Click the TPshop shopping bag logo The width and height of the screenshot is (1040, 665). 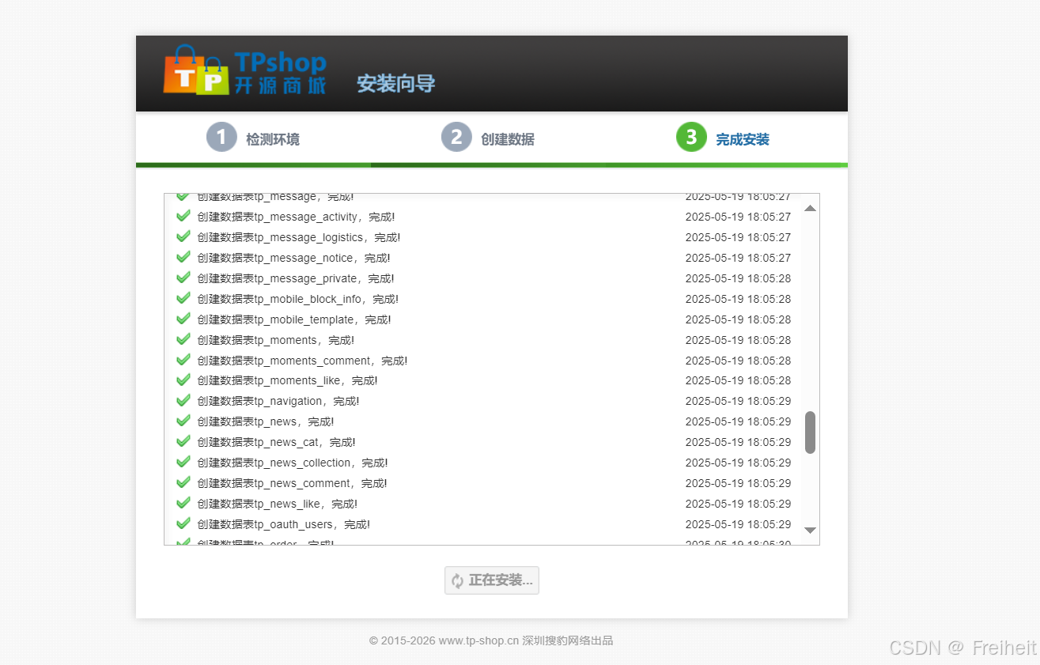coord(196,70)
